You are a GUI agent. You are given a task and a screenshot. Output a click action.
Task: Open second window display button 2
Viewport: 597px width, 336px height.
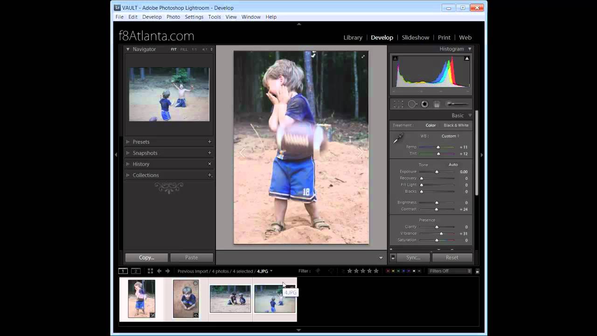coord(136,271)
